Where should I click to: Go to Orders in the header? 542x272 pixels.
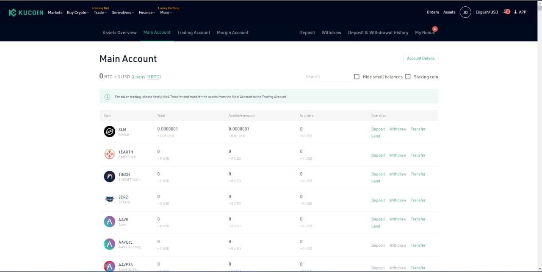(433, 12)
